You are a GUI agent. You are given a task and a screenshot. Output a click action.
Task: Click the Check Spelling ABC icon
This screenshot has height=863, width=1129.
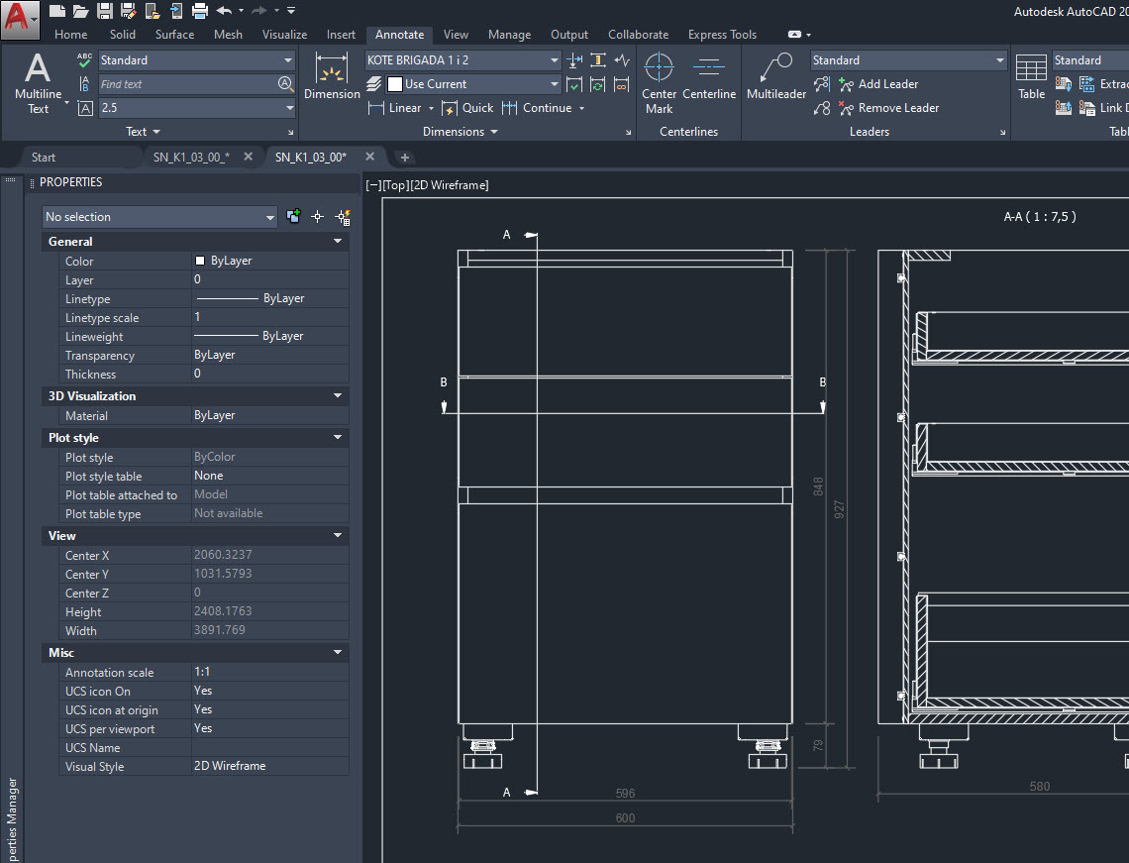(84, 59)
